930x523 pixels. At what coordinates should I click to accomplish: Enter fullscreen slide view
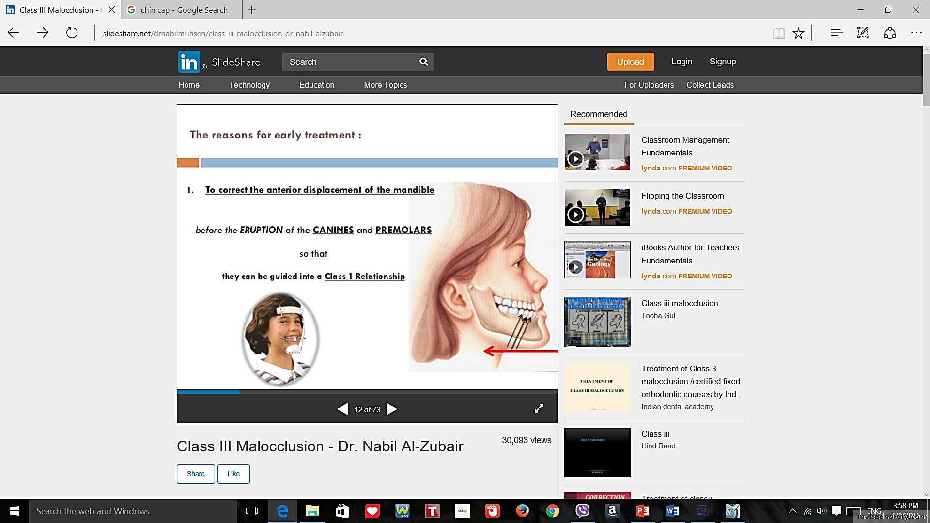pos(539,408)
